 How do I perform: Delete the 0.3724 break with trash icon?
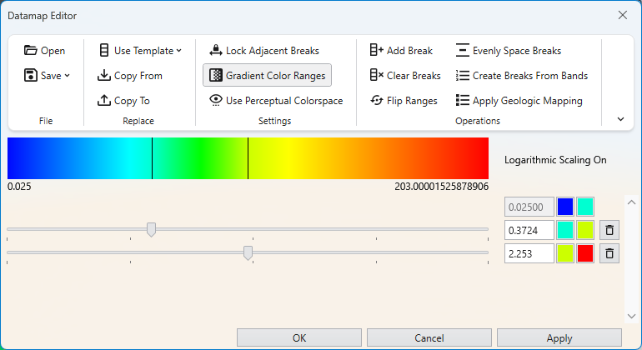tap(609, 230)
